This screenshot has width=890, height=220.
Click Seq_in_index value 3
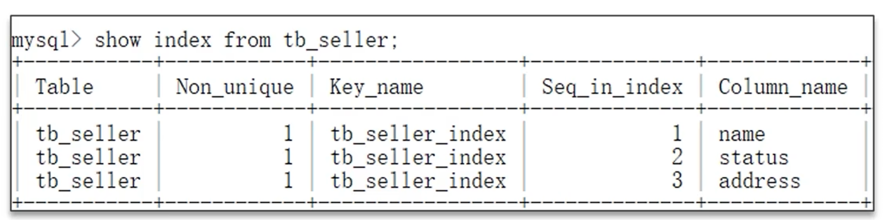point(677,181)
